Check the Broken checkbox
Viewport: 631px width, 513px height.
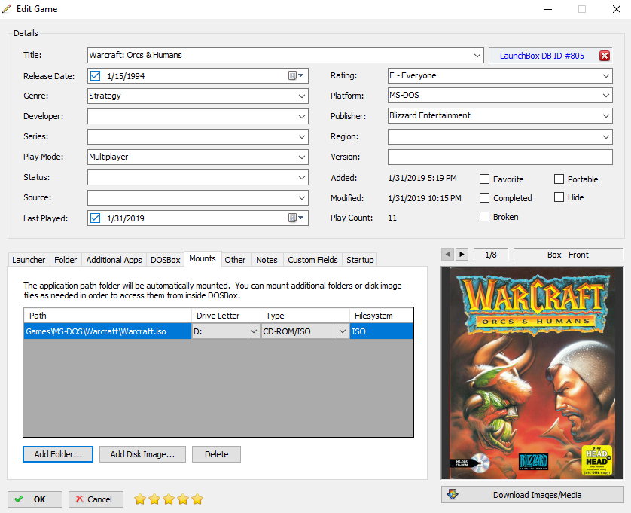pyautogui.click(x=484, y=217)
